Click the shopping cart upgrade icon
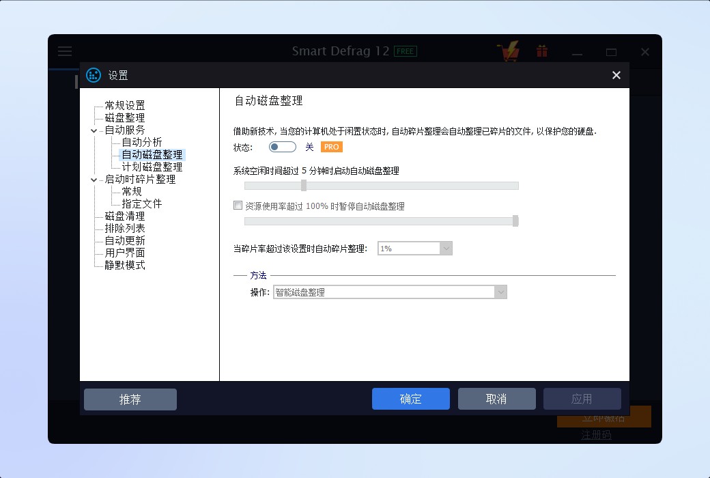This screenshot has width=710, height=478. (509, 51)
